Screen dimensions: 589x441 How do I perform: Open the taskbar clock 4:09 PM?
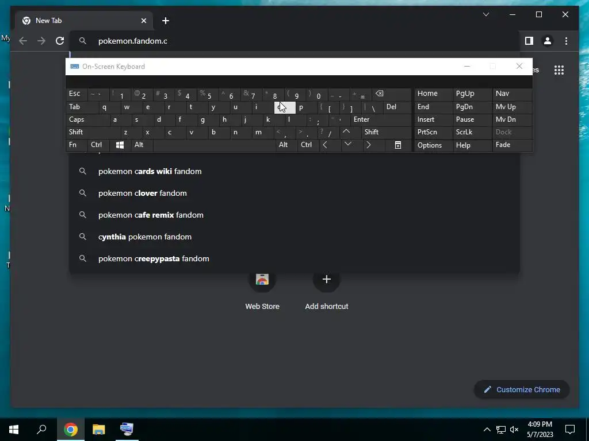[540, 424]
